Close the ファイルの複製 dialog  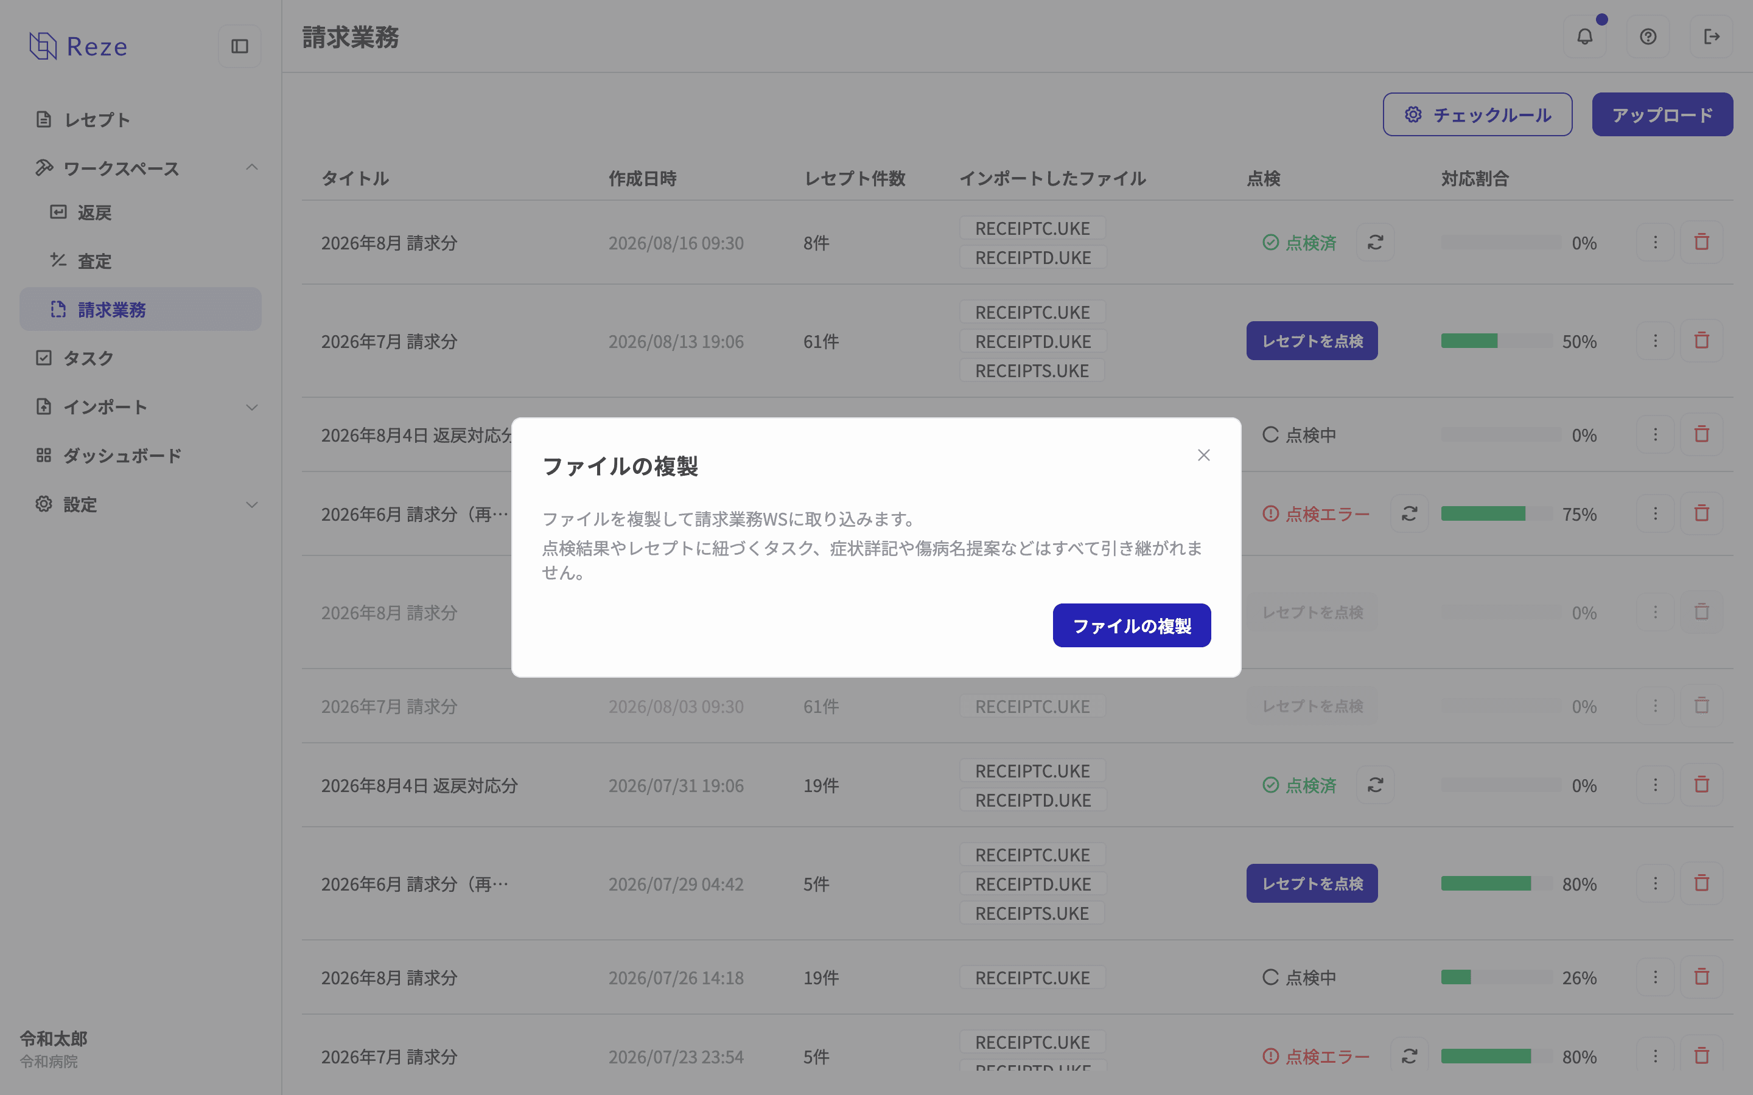1203,455
